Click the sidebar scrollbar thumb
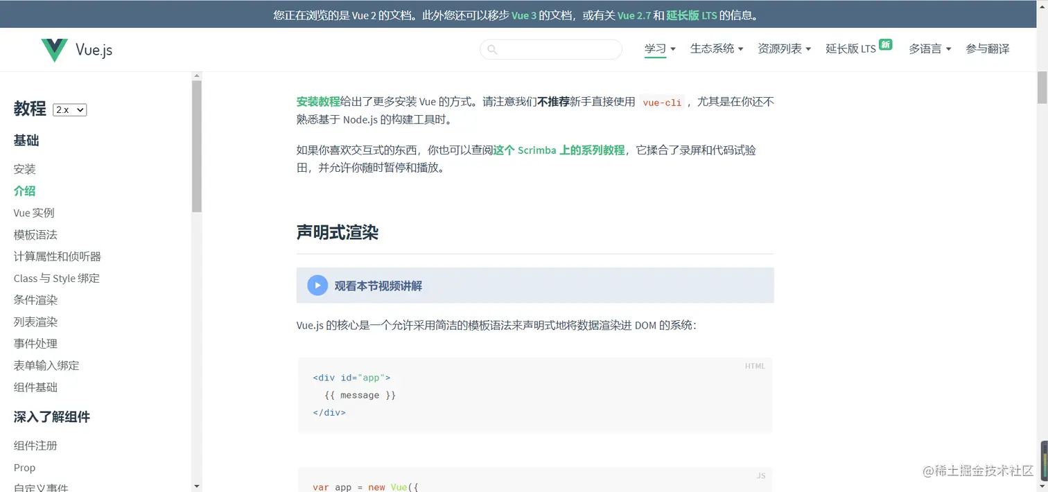 197,146
